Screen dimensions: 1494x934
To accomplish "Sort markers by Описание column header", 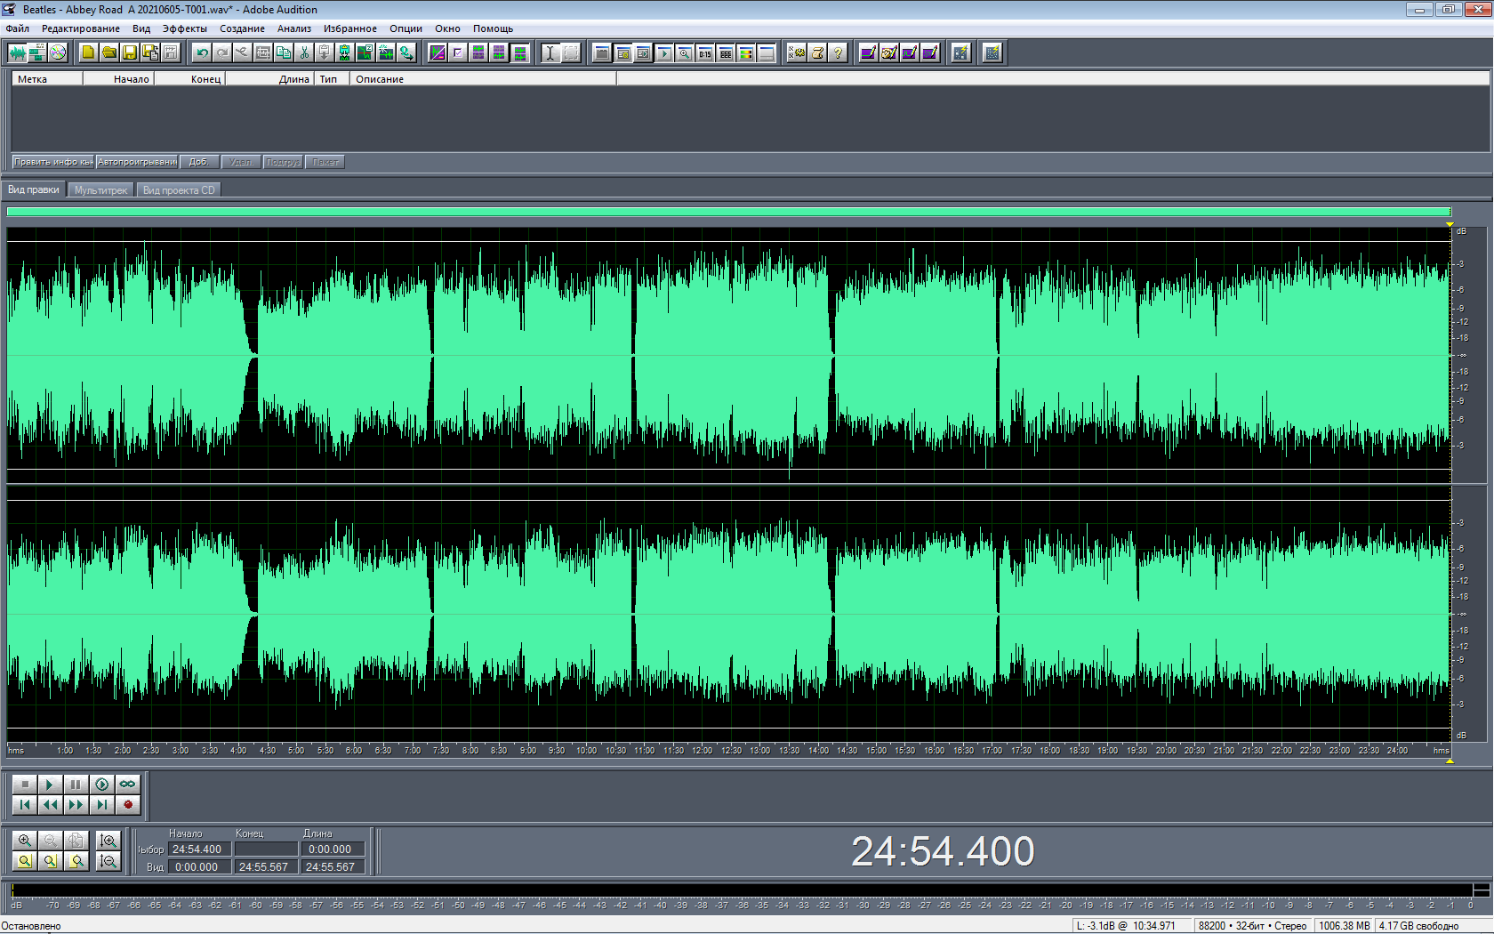I will tap(483, 79).
